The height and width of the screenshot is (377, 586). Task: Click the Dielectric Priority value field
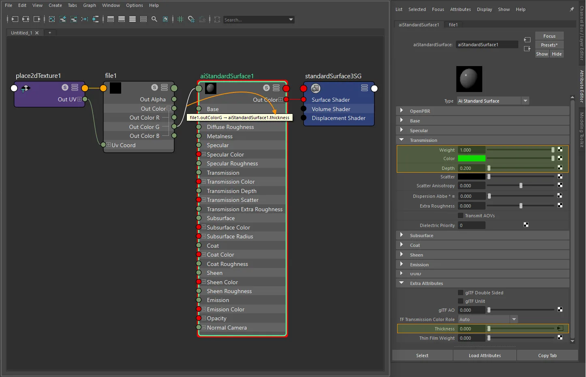click(472, 225)
